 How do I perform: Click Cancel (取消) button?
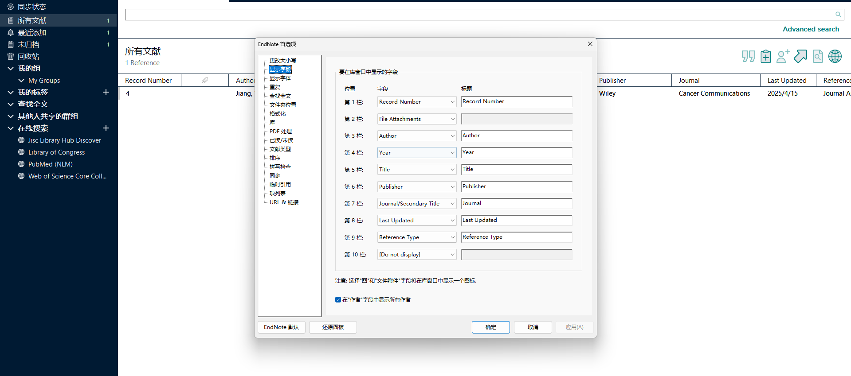click(x=533, y=327)
